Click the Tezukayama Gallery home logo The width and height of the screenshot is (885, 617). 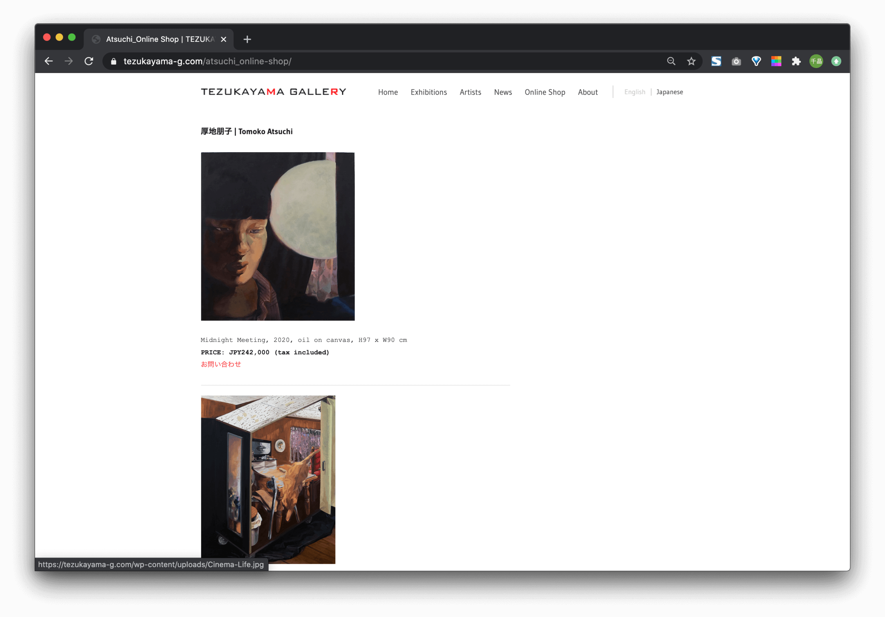(x=274, y=92)
